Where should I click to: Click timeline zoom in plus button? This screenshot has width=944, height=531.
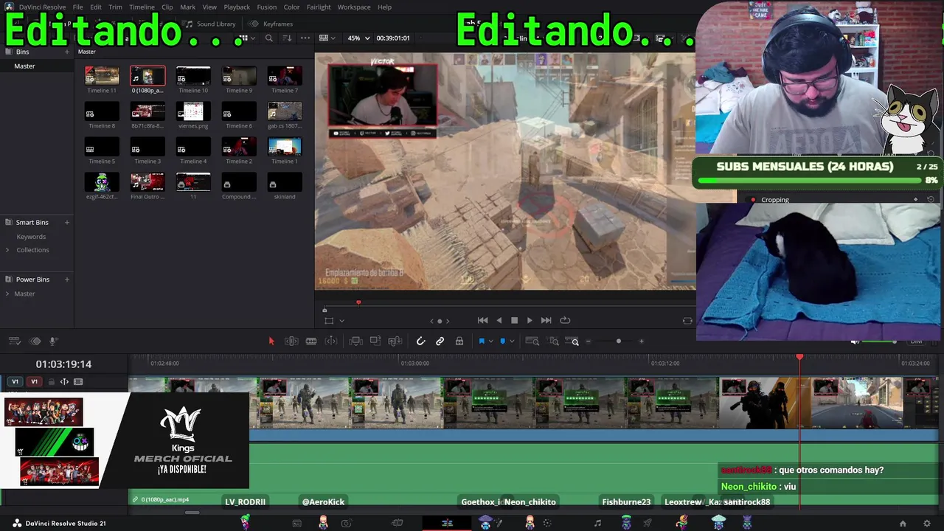641,341
